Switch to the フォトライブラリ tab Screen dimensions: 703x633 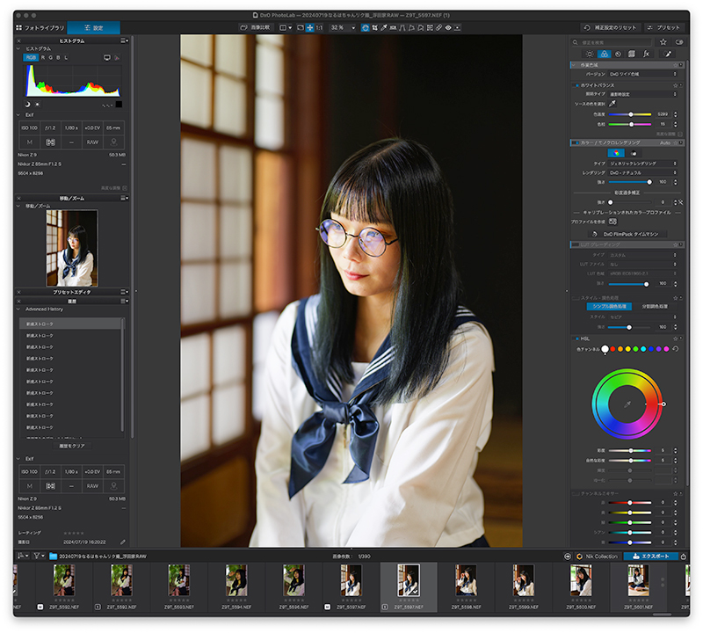coord(40,28)
